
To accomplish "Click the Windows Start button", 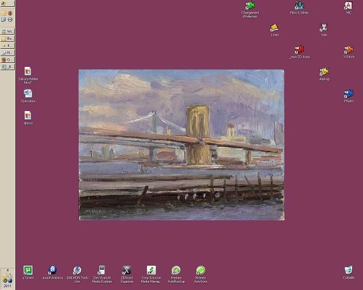I will click(7, 3).
